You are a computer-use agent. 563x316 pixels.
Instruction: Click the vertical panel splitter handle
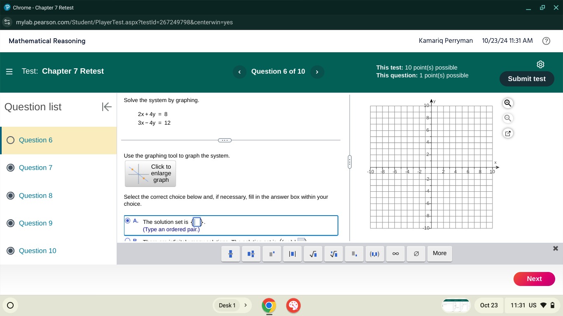350,162
